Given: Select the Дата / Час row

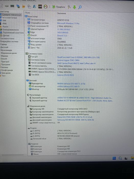Looking at the screenshot, I should [50, 48].
